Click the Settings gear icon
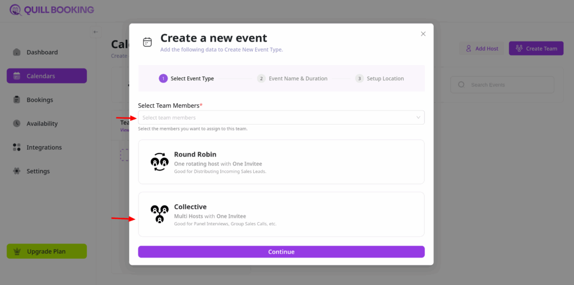574x285 pixels. pyautogui.click(x=17, y=171)
